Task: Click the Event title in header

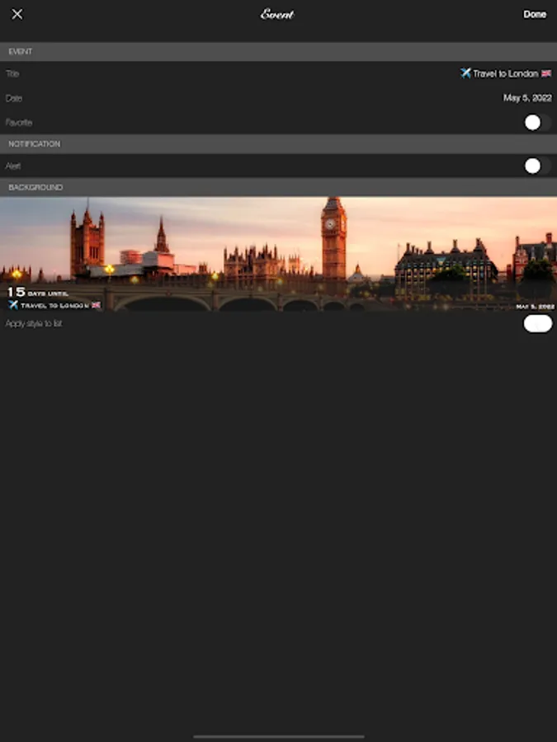Action: pos(277,14)
